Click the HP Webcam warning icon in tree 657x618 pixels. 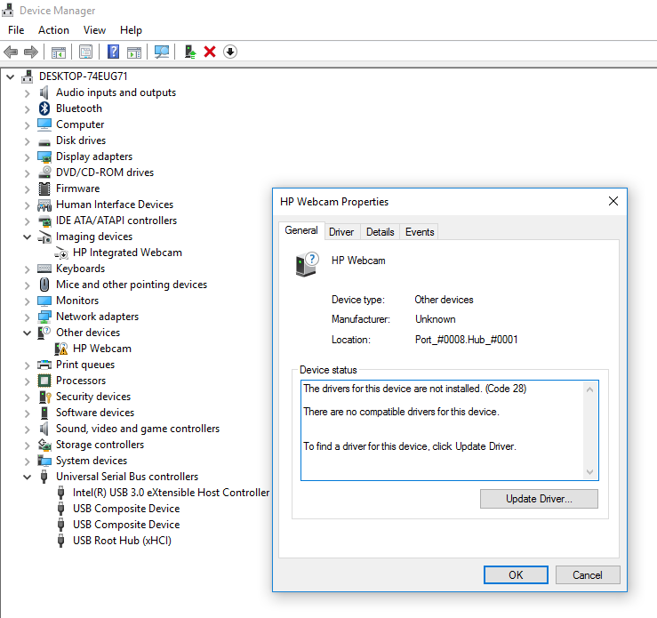[61, 349]
